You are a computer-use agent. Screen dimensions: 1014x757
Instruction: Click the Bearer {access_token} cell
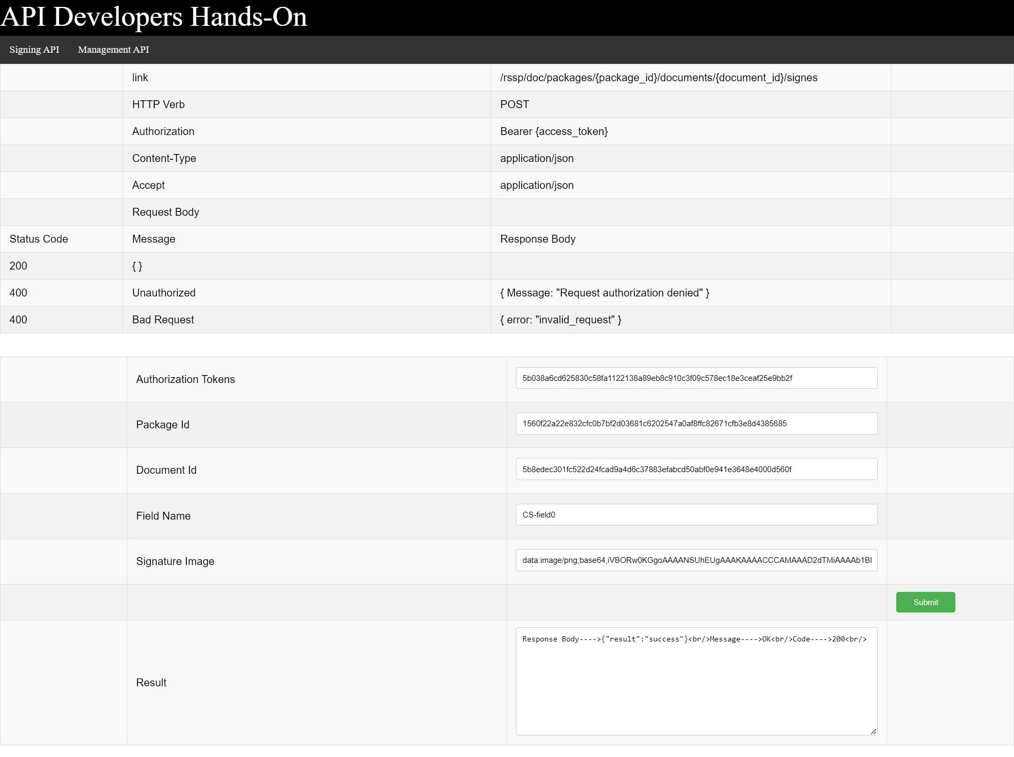[554, 131]
